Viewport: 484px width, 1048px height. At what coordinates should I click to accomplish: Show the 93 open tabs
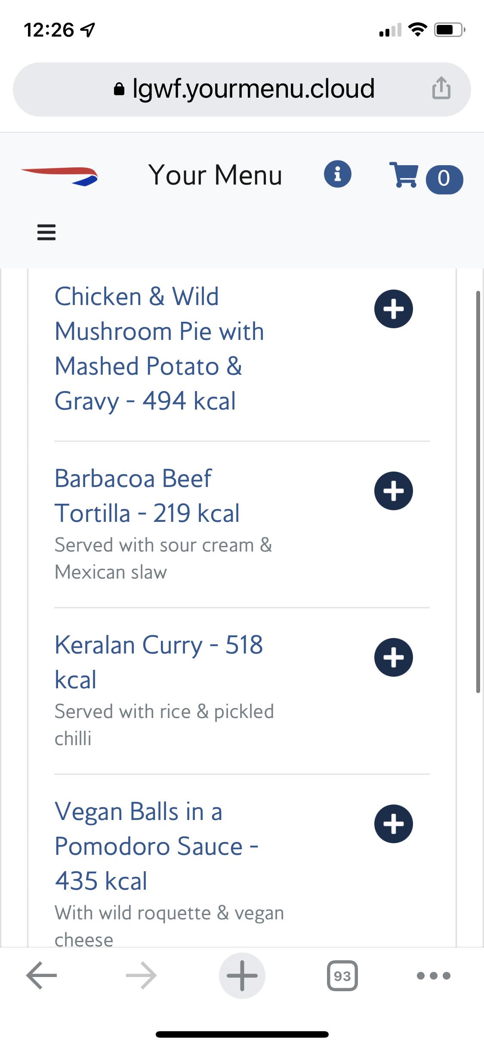pyautogui.click(x=342, y=975)
